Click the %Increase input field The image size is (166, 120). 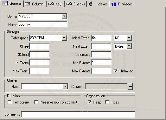tap(101, 54)
